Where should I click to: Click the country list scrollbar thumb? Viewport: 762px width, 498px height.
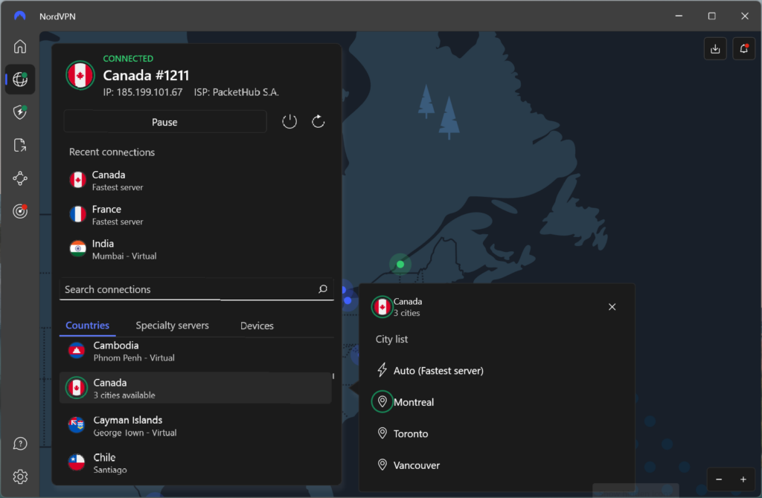point(333,376)
